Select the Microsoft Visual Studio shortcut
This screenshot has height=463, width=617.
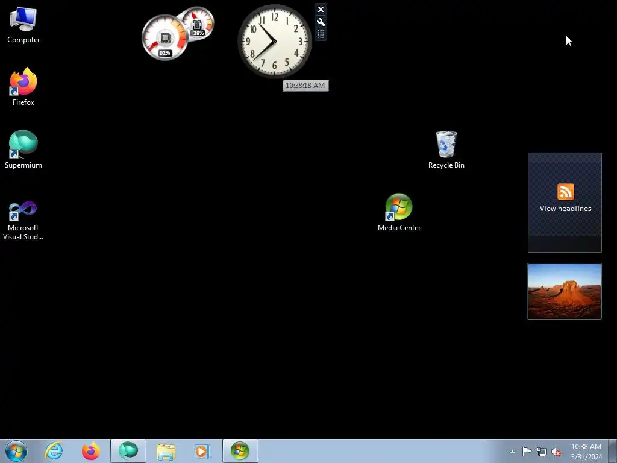[x=23, y=221]
